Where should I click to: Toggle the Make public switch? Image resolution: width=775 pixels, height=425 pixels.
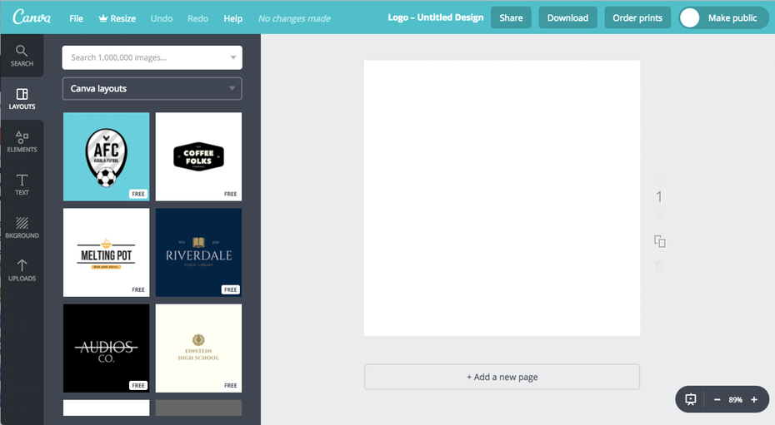[x=690, y=17]
